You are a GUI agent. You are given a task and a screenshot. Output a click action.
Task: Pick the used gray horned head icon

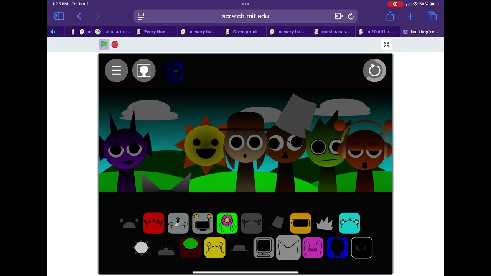(166, 248)
